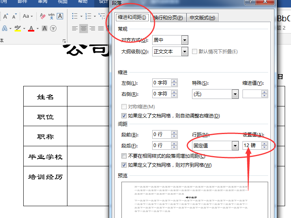Click the Enclose Characters icon
Screen dimensions: 291x218
click(x=53, y=28)
